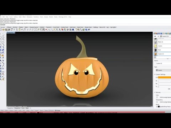The image size is (171, 128).
Task: Click the globe Help icon in toolbar
Action: 86,30
